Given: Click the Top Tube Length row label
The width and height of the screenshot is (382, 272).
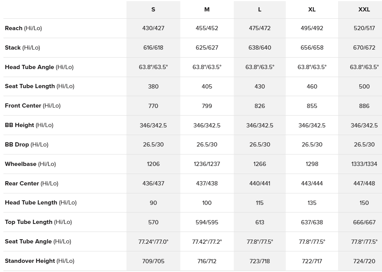Looking at the screenshot, I should point(38,222).
